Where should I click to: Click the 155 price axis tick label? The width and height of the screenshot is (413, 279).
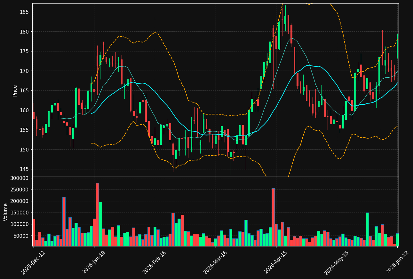[x=24, y=130]
